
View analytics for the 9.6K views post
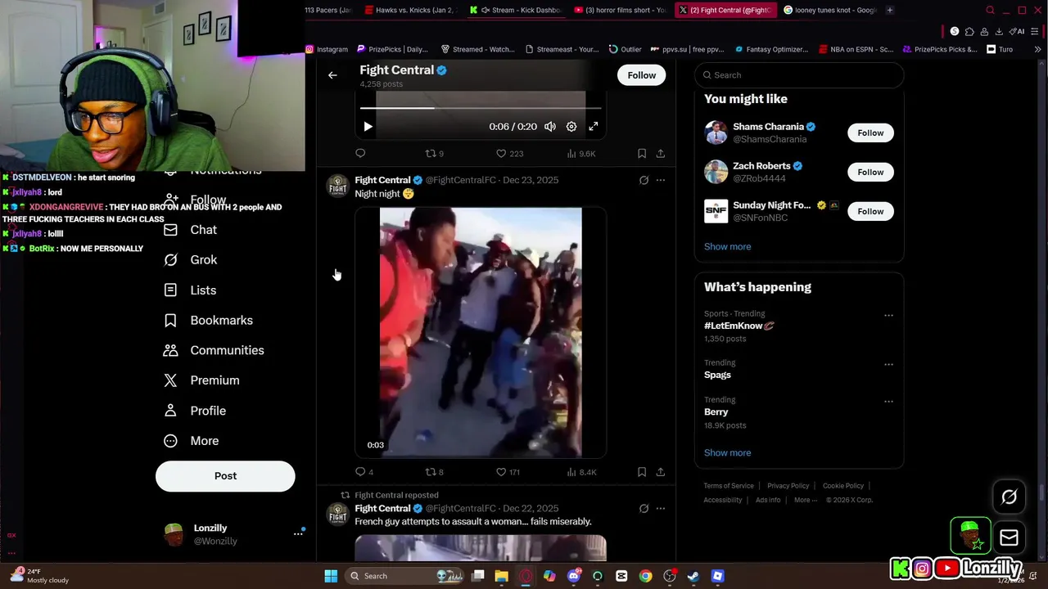(581, 153)
